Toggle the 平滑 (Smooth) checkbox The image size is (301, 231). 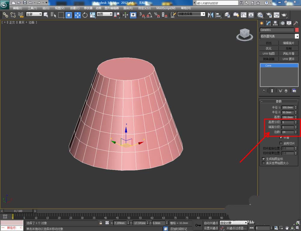(x=281, y=137)
